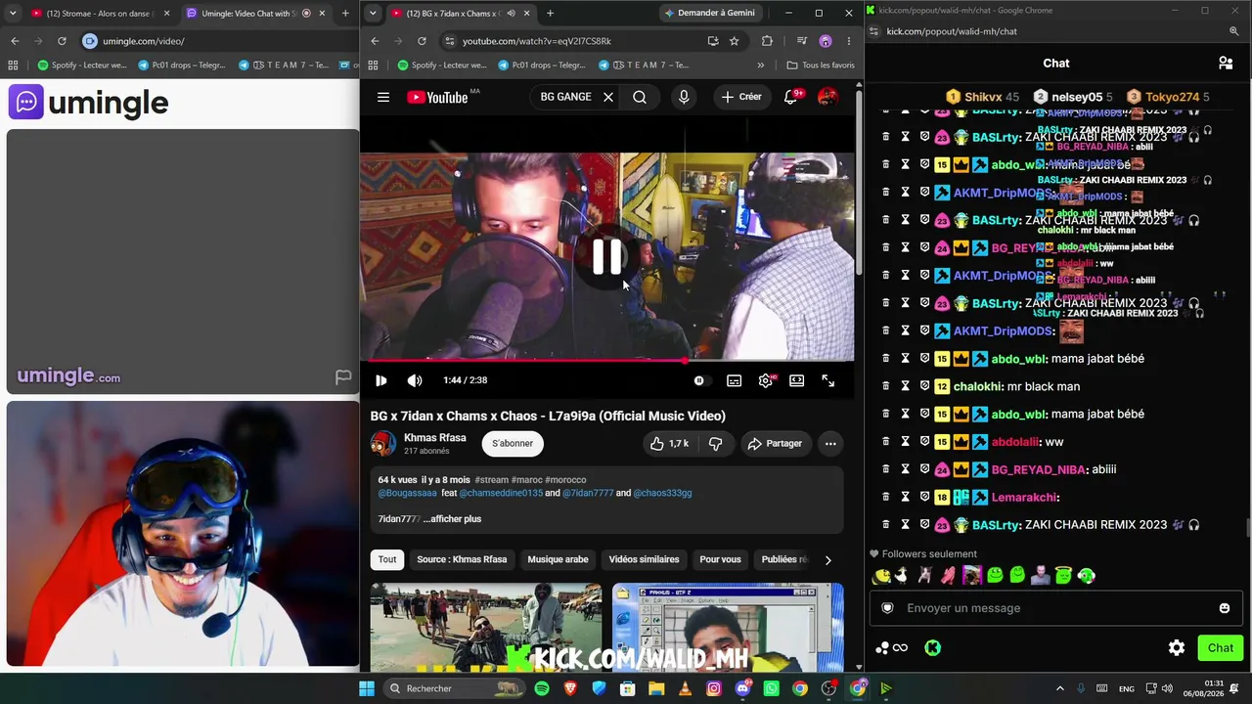Viewport: 1252px width, 704px height.
Task: Select the Tout filter chip
Action: coord(387,559)
